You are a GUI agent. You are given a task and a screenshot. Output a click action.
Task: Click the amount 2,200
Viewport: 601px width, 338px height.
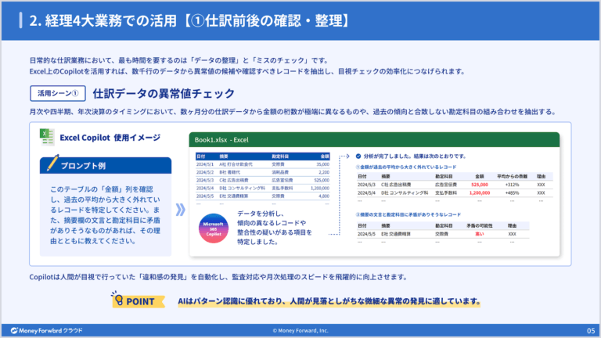(x=324, y=172)
